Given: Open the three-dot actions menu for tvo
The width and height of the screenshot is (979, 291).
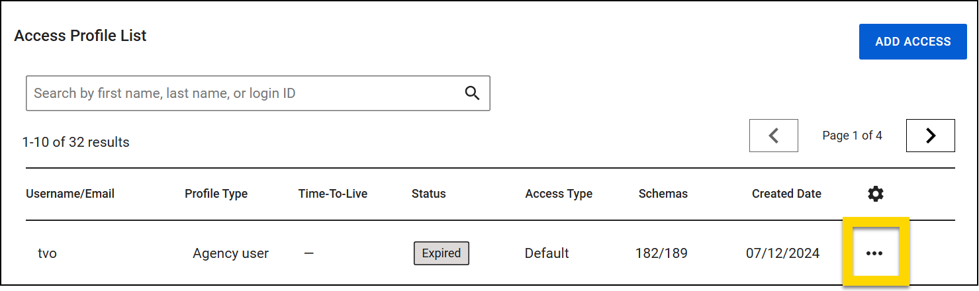Looking at the screenshot, I should pos(874,253).
